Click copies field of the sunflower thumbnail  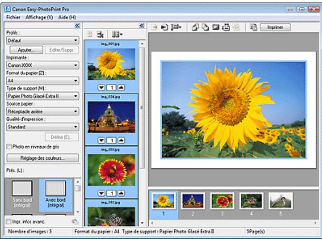click(112, 88)
